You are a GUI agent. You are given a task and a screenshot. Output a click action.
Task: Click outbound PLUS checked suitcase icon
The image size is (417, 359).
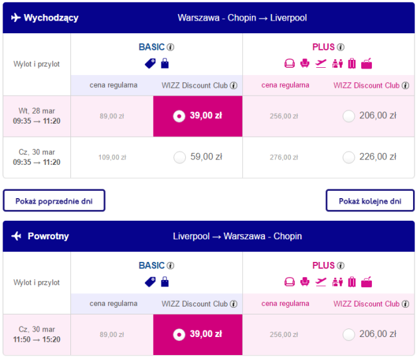coord(352,63)
